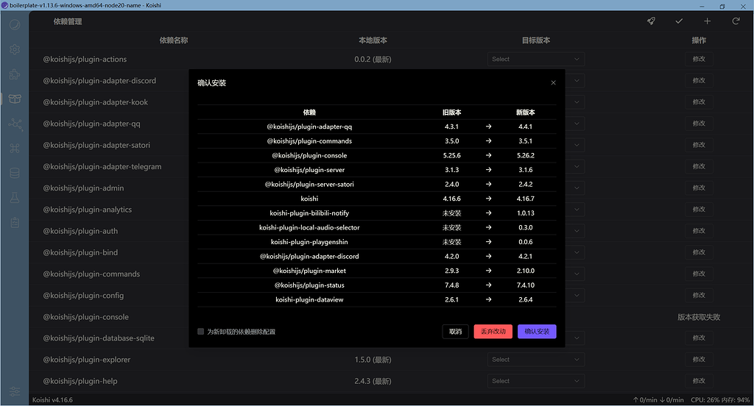
Task: Open the gear settings page in sidebar
Action: coord(15,49)
